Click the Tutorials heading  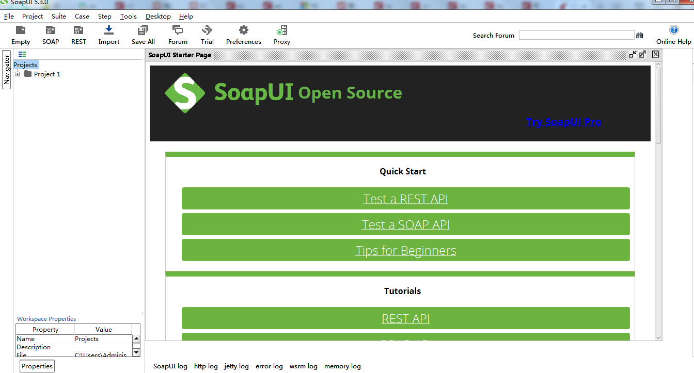click(403, 291)
